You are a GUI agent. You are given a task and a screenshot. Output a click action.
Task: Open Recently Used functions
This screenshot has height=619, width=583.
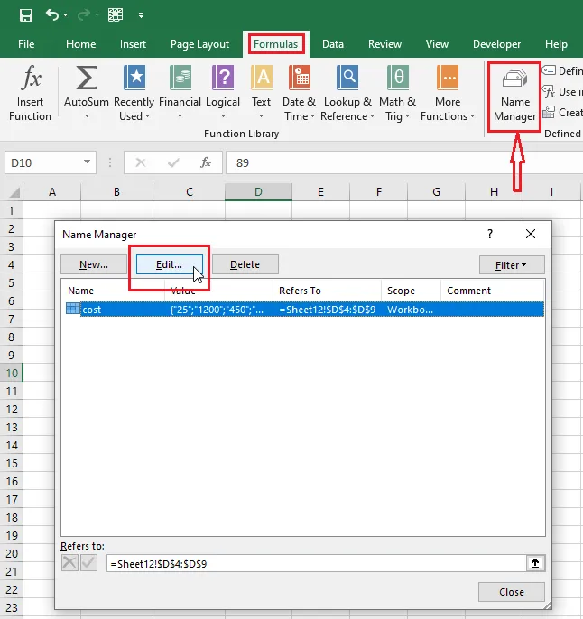pyautogui.click(x=134, y=93)
